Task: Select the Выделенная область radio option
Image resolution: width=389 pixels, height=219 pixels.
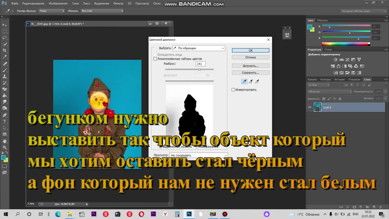Action: pyautogui.click(x=161, y=147)
